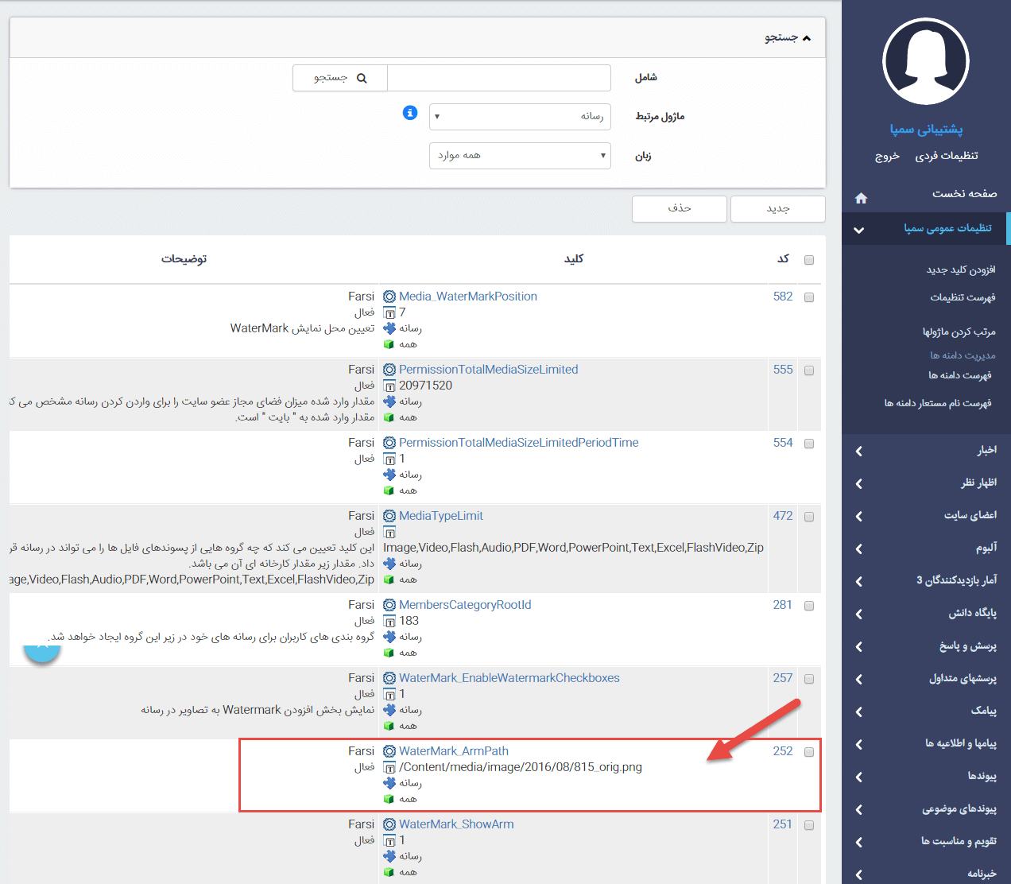This screenshot has height=884, width=1011.
Task: Click the gear icon beside Media_WaterMarkPosition
Action: click(x=389, y=297)
